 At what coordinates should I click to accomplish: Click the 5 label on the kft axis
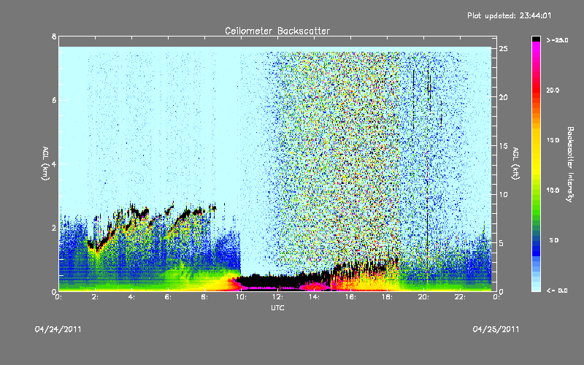[502, 243]
